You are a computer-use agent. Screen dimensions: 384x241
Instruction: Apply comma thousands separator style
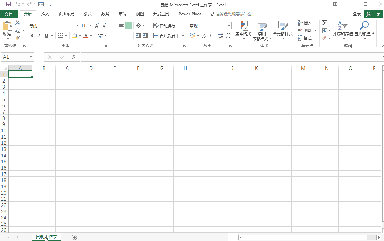coord(210,36)
